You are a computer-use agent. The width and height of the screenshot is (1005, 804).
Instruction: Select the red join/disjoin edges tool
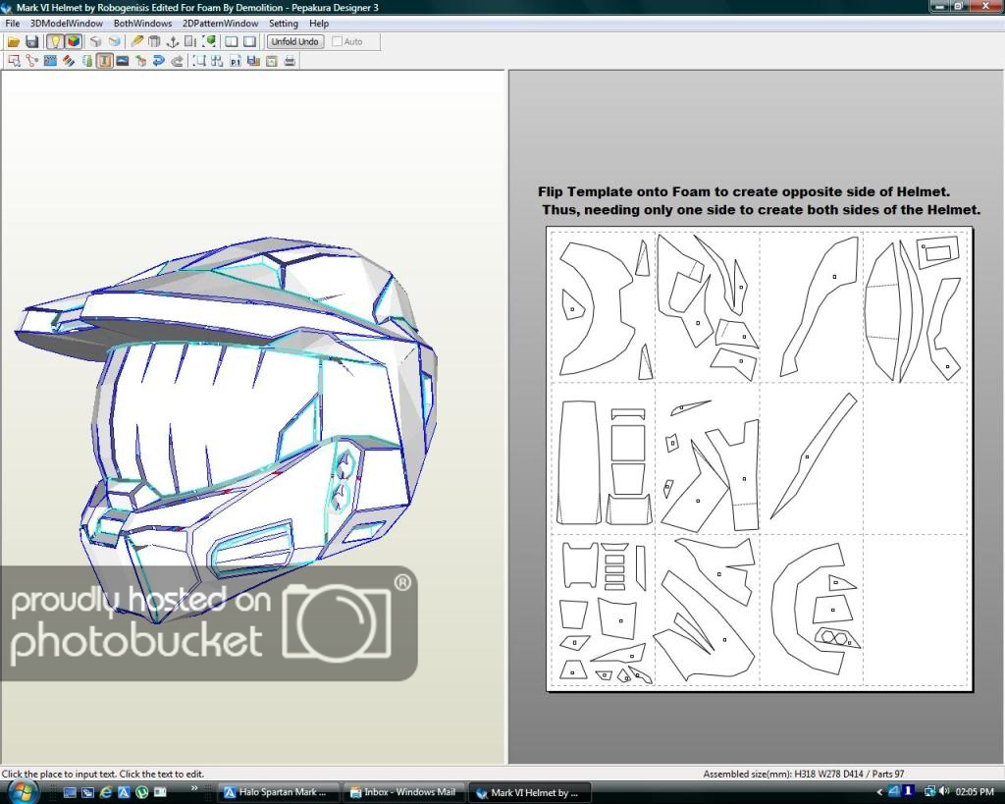coord(31,61)
